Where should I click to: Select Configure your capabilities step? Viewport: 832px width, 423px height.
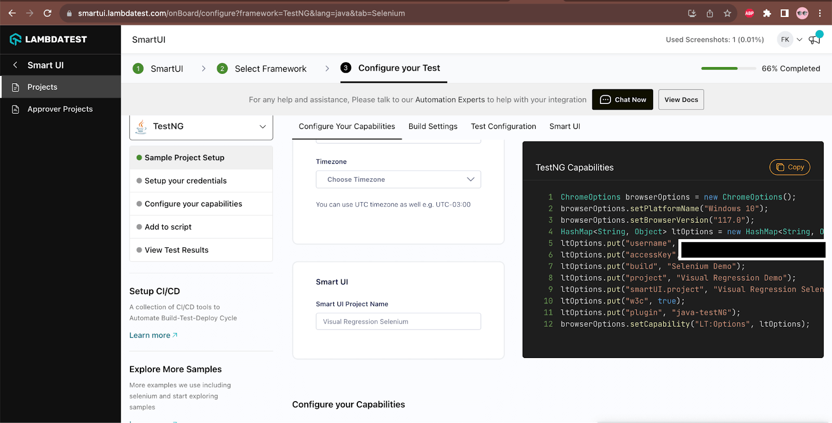click(201, 204)
